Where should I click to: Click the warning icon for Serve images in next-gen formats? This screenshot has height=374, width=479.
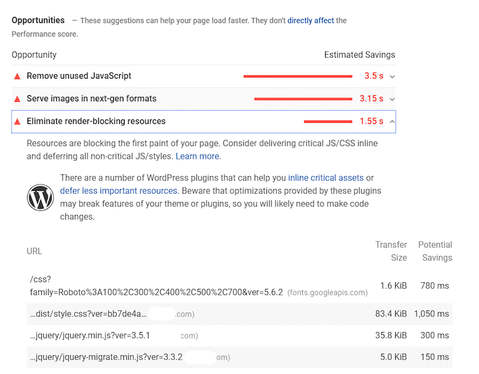(x=17, y=99)
